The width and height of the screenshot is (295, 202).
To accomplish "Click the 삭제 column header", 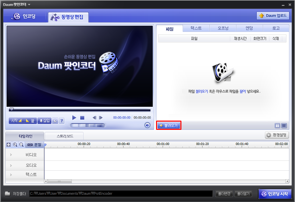I will click(x=276, y=39).
